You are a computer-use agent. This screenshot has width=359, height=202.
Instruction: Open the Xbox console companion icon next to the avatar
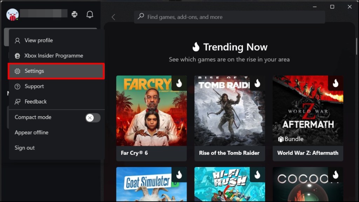click(x=74, y=14)
